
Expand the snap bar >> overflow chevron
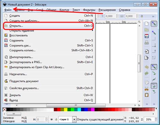pyautogui.click(x=154, y=104)
